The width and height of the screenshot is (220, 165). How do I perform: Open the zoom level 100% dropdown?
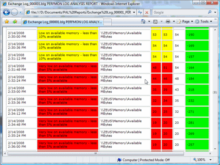click(x=210, y=160)
